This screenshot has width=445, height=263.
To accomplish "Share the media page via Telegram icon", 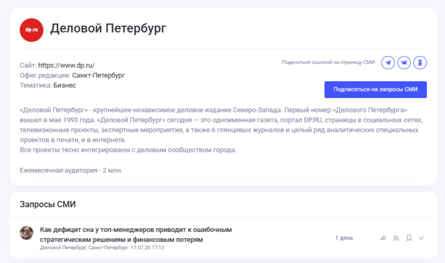I will tap(388, 62).
